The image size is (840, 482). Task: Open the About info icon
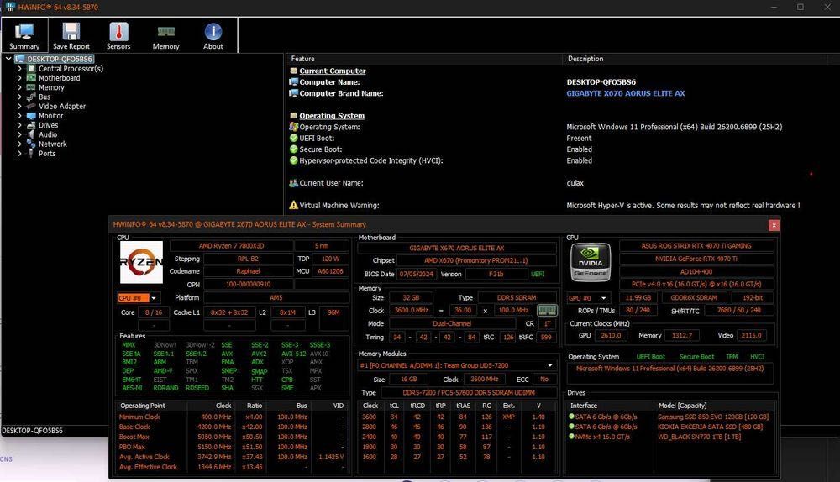tap(213, 32)
